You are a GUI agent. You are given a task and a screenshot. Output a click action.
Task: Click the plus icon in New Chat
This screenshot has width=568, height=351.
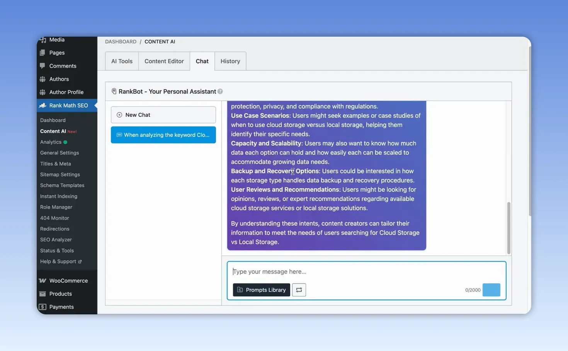click(x=119, y=115)
